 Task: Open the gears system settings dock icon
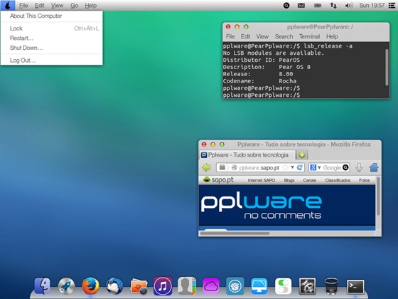click(307, 286)
